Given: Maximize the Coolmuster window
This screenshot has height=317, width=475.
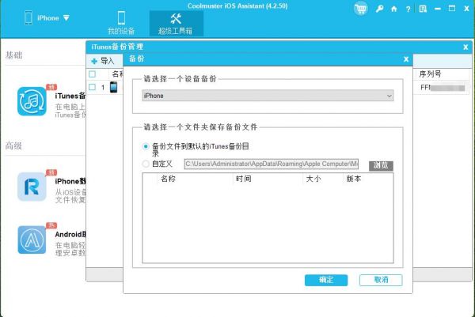Looking at the screenshot, I should pyautogui.click(x=452, y=9).
